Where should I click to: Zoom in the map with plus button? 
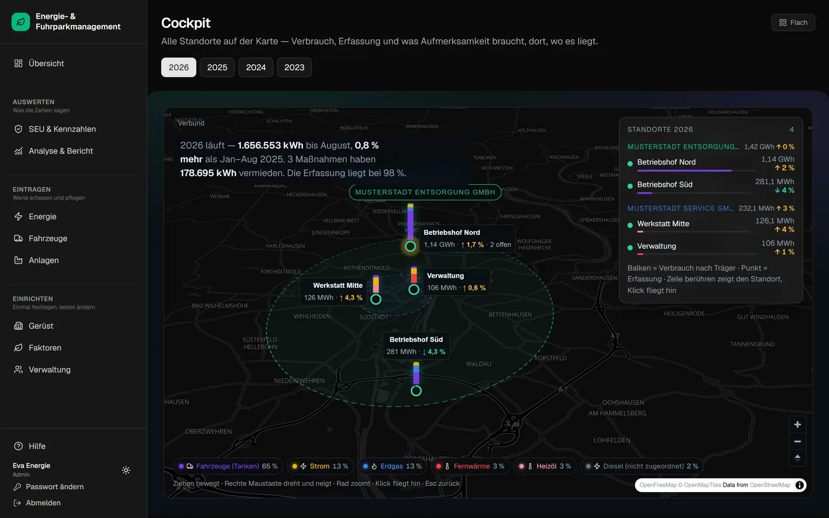[798, 425]
